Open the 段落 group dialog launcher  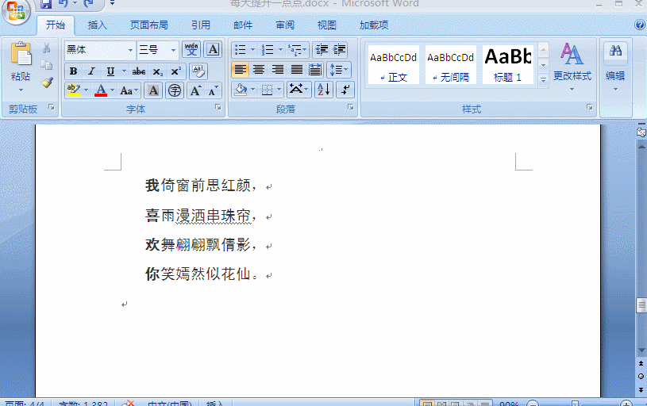(x=350, y=107)
